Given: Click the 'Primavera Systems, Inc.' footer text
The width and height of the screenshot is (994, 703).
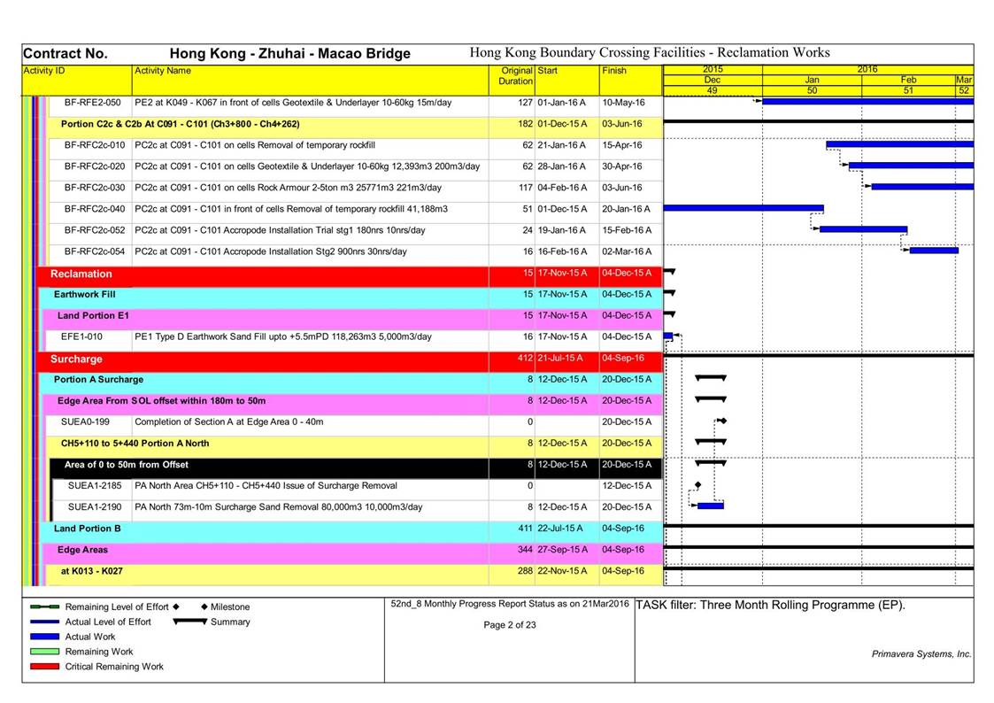Looking at the screenshot, I should [921, 654].
